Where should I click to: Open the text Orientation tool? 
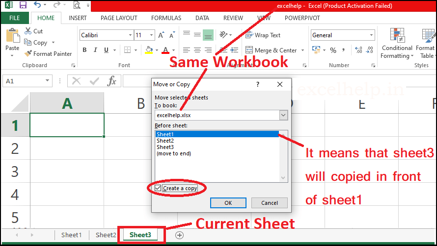pos(223,35)
